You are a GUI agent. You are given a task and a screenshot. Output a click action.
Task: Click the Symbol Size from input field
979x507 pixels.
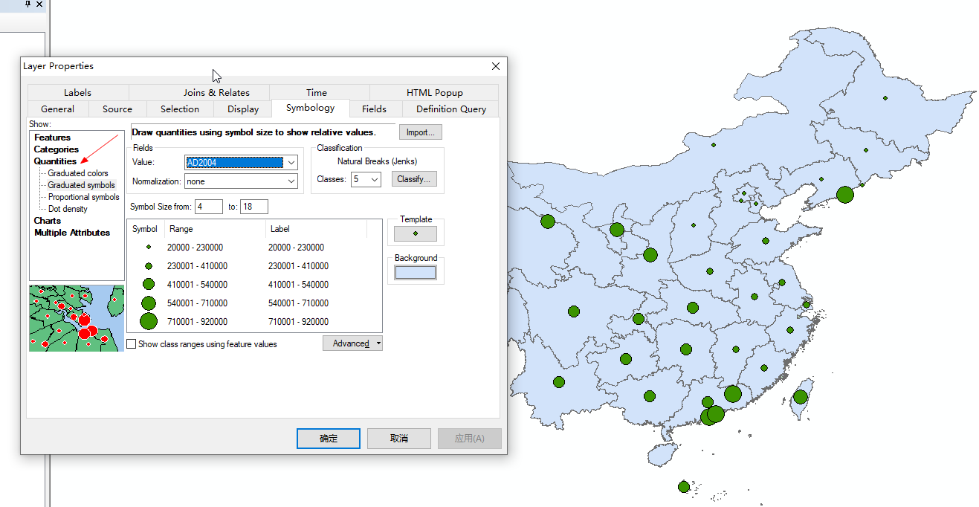(x=208, y=207)
